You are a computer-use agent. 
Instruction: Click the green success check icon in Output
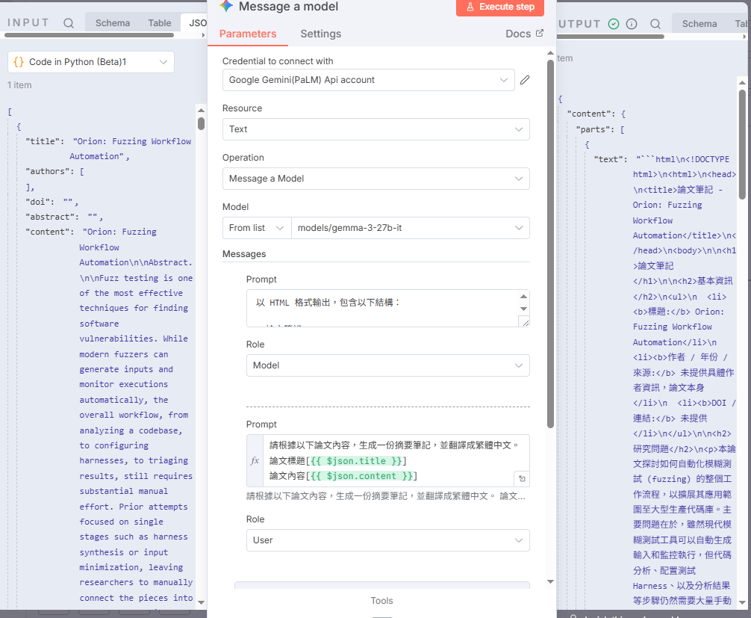point(614,24)
